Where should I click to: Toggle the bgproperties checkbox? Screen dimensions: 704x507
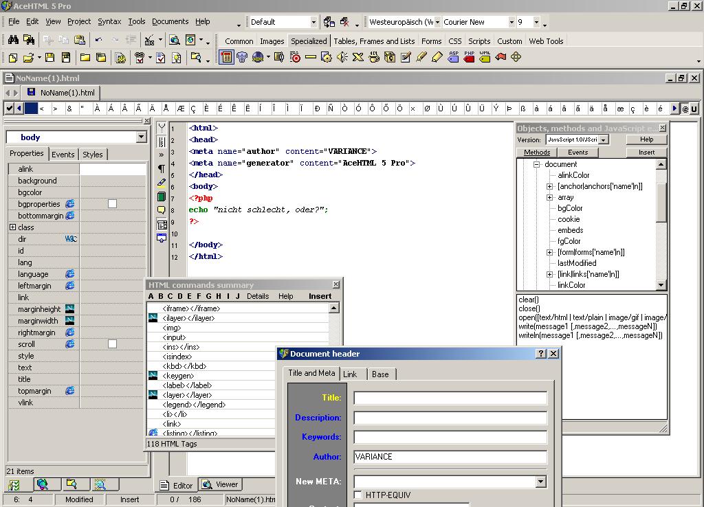[x=112, y=204]
